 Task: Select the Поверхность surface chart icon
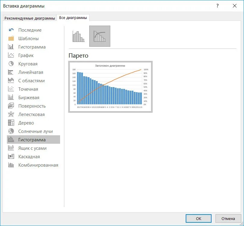(x=11, y=106)
